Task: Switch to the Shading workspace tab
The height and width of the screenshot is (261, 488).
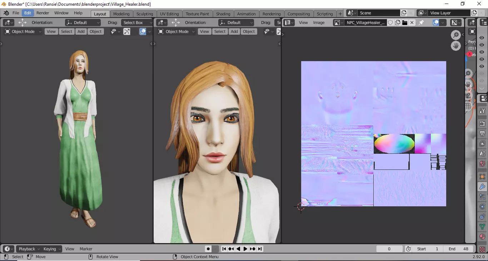Action: pos(223,14)
